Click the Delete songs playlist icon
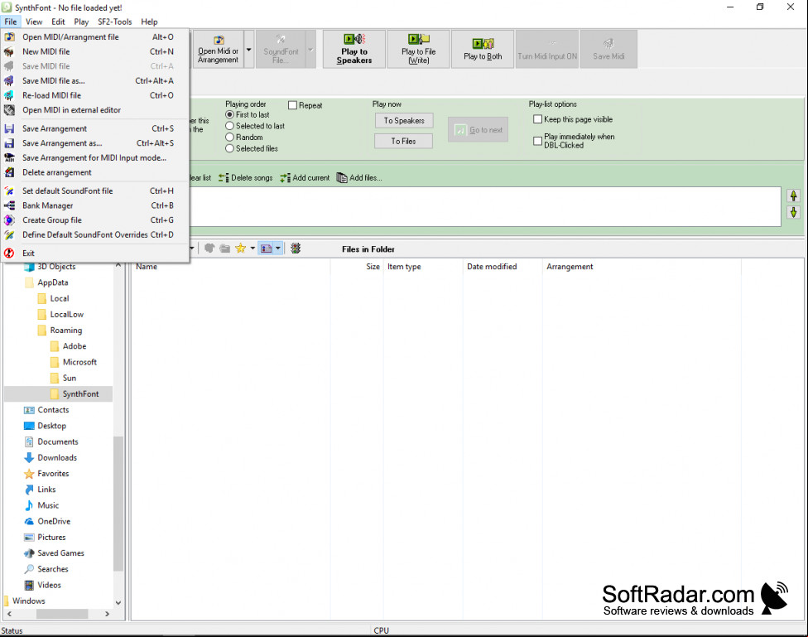 pyautogui.click(x=224, y=178)
